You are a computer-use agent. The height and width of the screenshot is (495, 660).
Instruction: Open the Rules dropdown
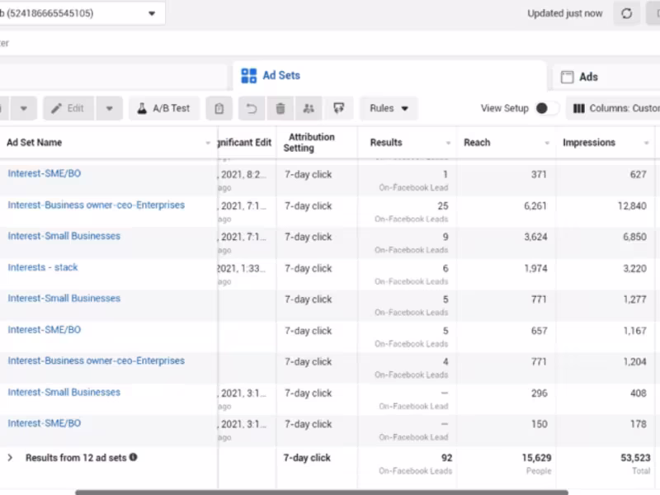click(389, 108)
